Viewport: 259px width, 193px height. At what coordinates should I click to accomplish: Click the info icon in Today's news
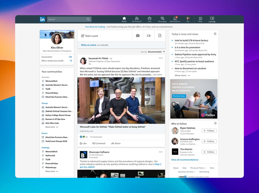pyautogui.click(x=215, y=34)
